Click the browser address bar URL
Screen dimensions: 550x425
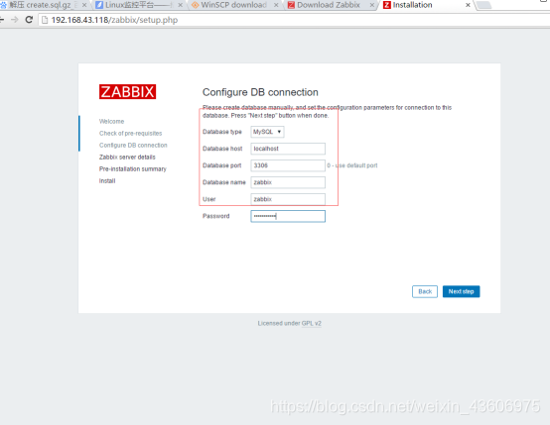[114, 20]
